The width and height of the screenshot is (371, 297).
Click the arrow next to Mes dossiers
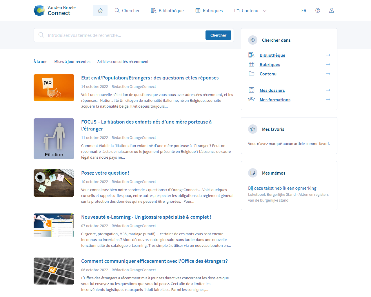point(328,90)
